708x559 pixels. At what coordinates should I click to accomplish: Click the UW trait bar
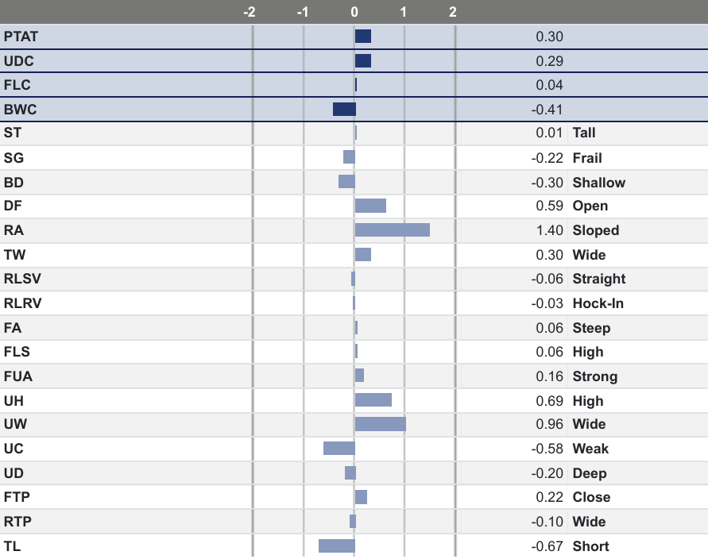(380, 424)
